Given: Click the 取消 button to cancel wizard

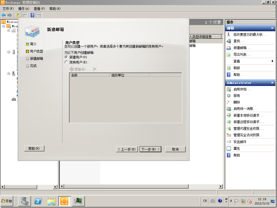Looking at the screenshot, I should click(175, 149).
